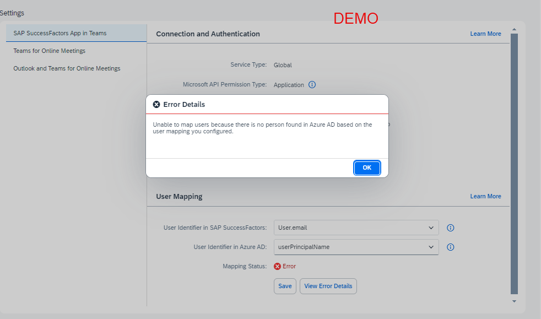The width and height of the screenshot is (541, 319).
Task: Click the Save button
Action: click(285, 286)
